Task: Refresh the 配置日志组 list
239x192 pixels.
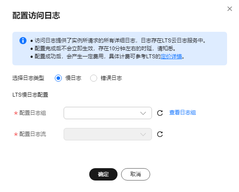Action: pos(160,113)
